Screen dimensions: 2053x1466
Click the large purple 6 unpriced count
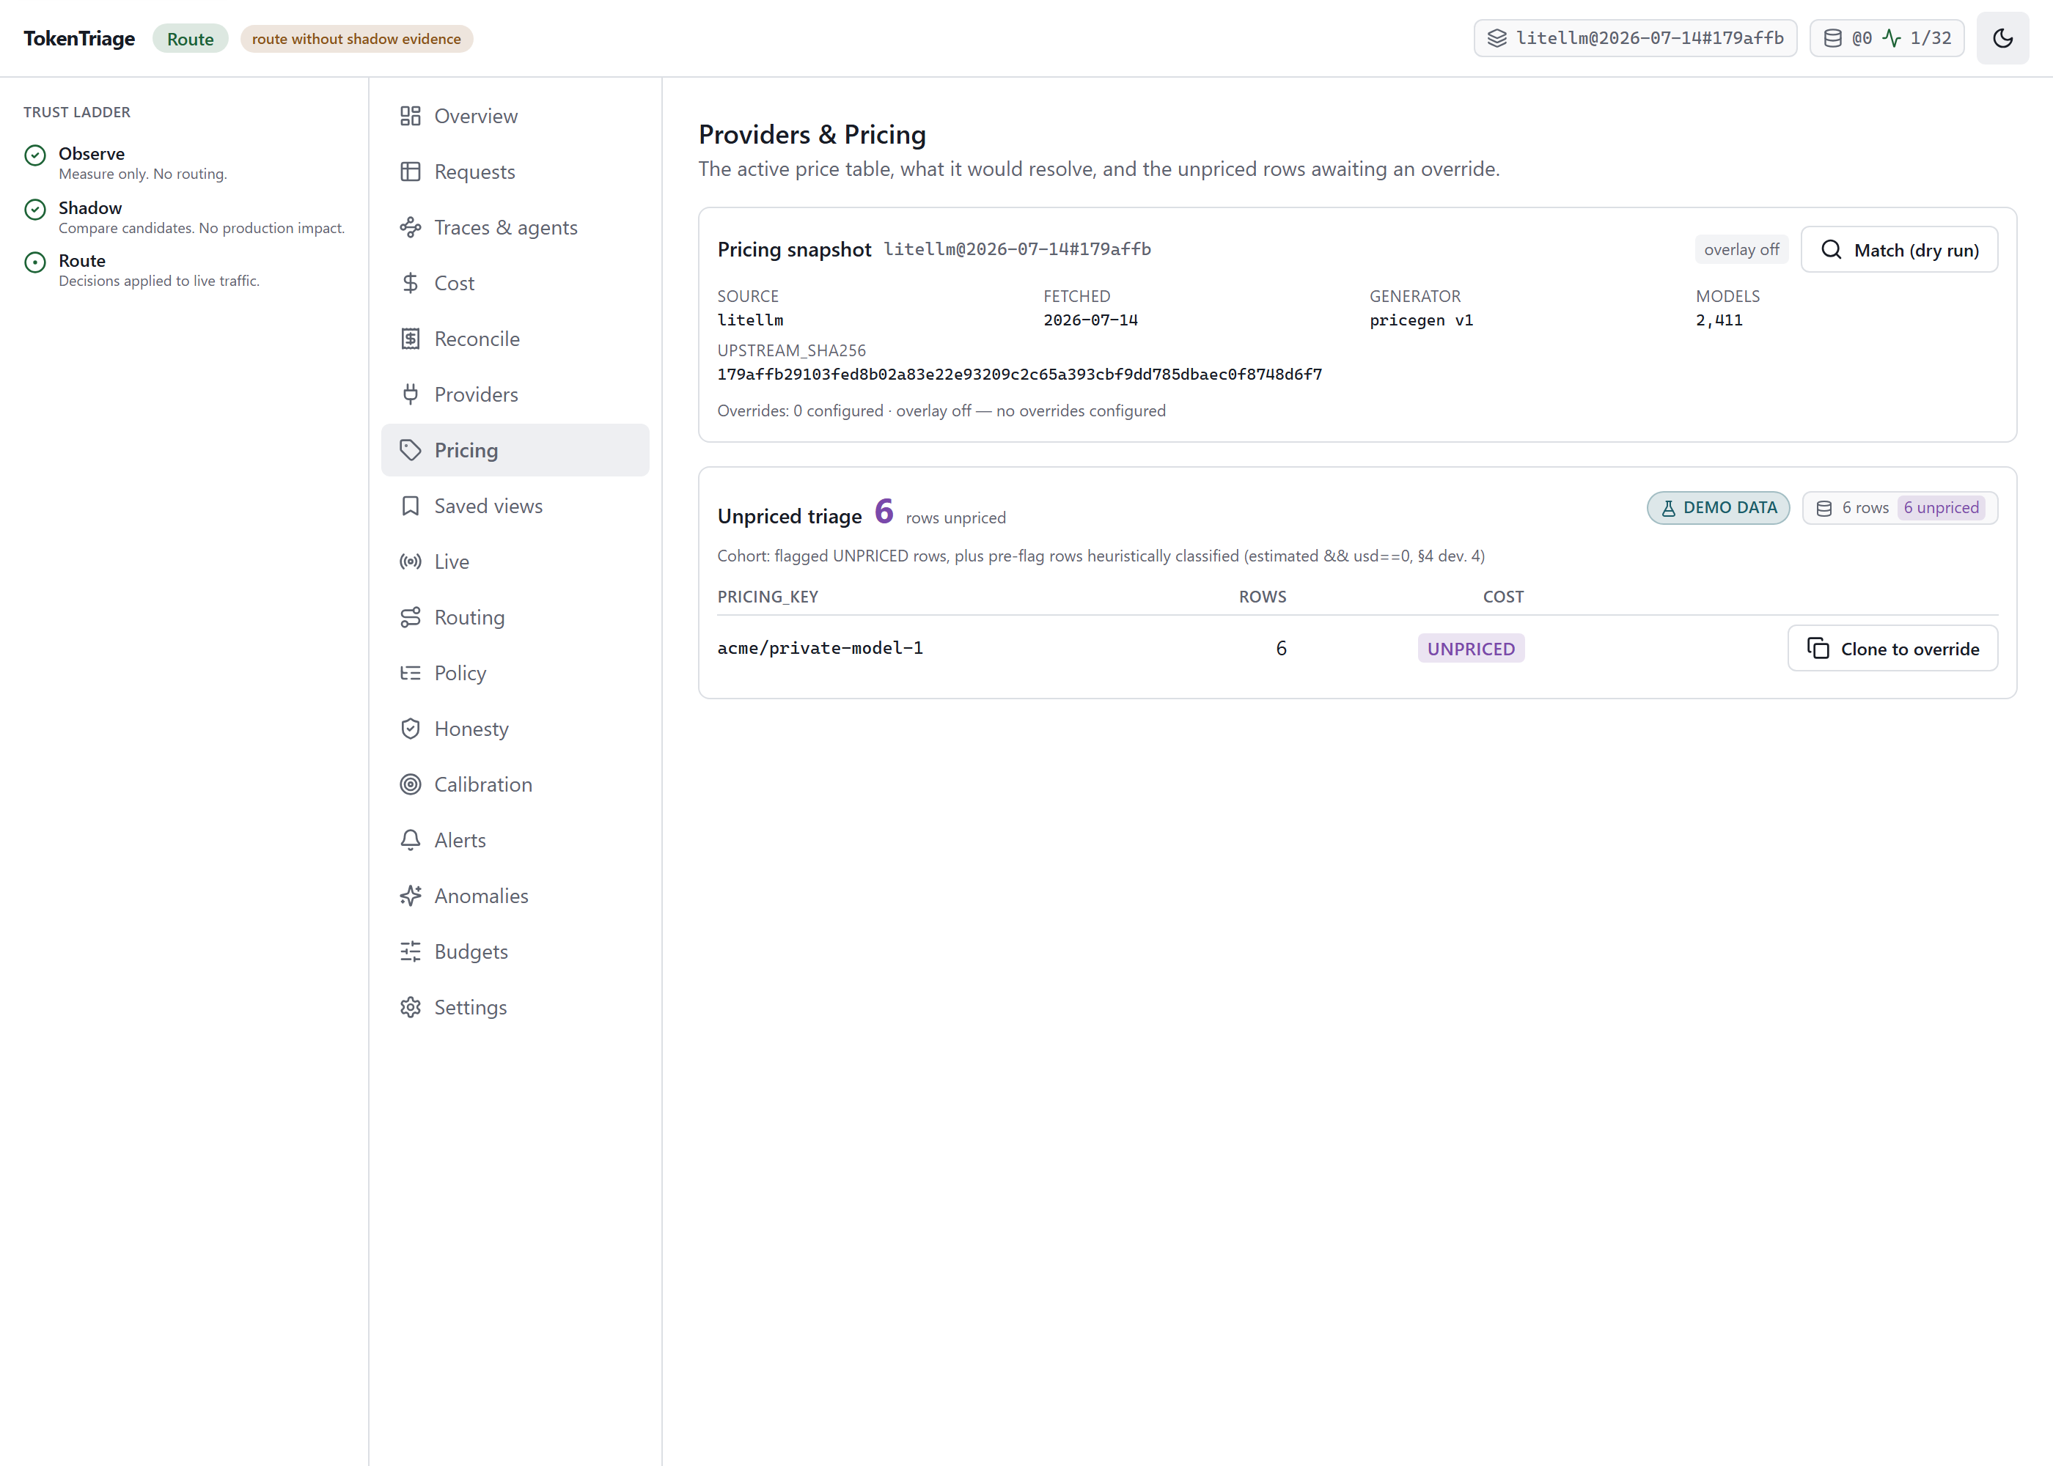point(883,511)
